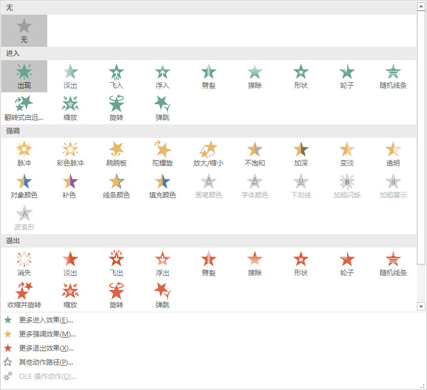This screenshot has width=427, height=390.
Task: Select the 翻转式由远... entrance effect
Action: 24,108
